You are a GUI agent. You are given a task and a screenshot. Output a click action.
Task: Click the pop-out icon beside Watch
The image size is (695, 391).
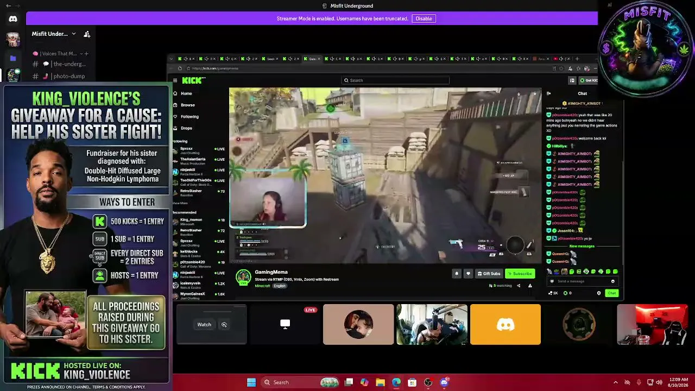point(224,325)
